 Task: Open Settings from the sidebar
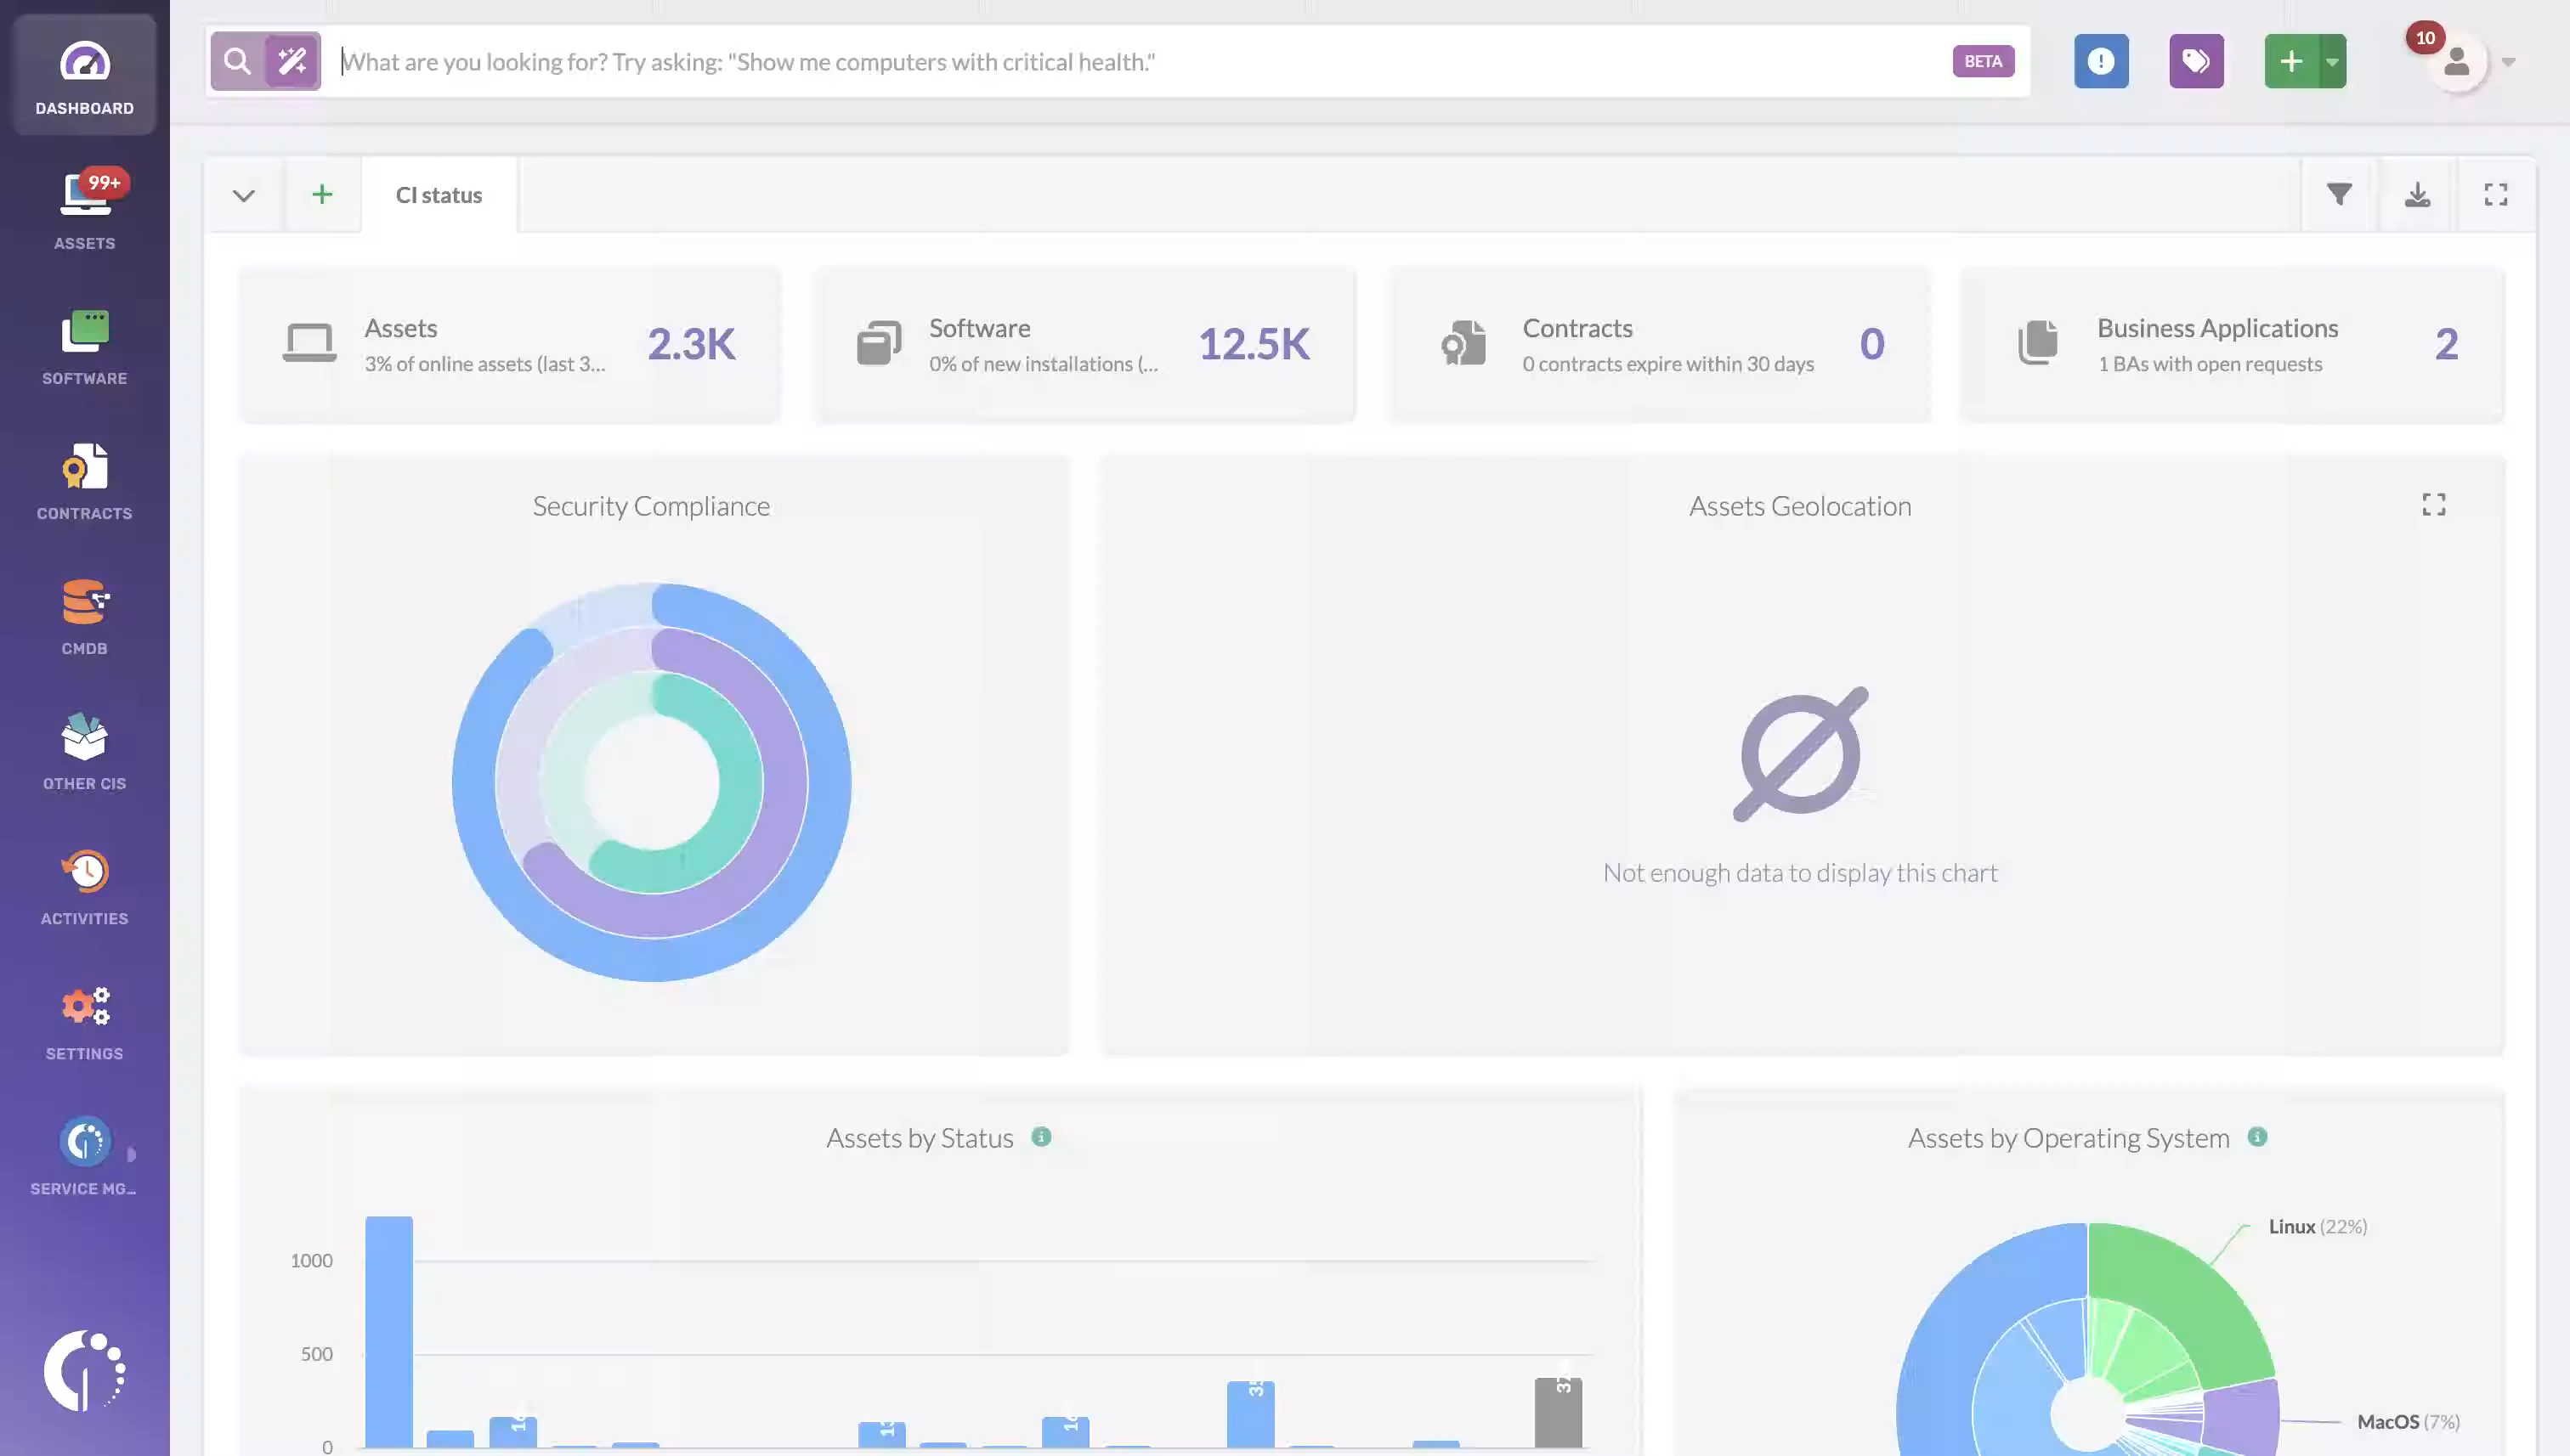click(84, 1018)
